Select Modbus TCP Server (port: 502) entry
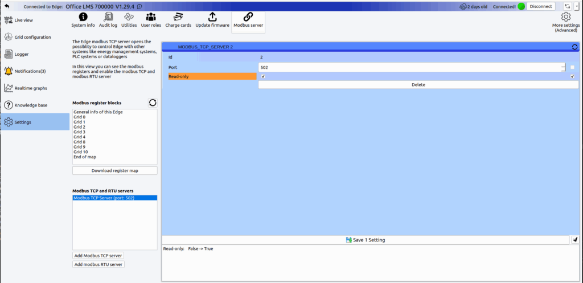Image resolution: width=583 pixels, height=283 pixels. click(115, 198)
